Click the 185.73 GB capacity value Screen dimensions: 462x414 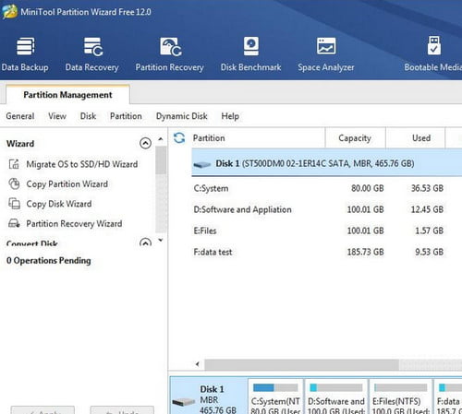pos(366,252)
